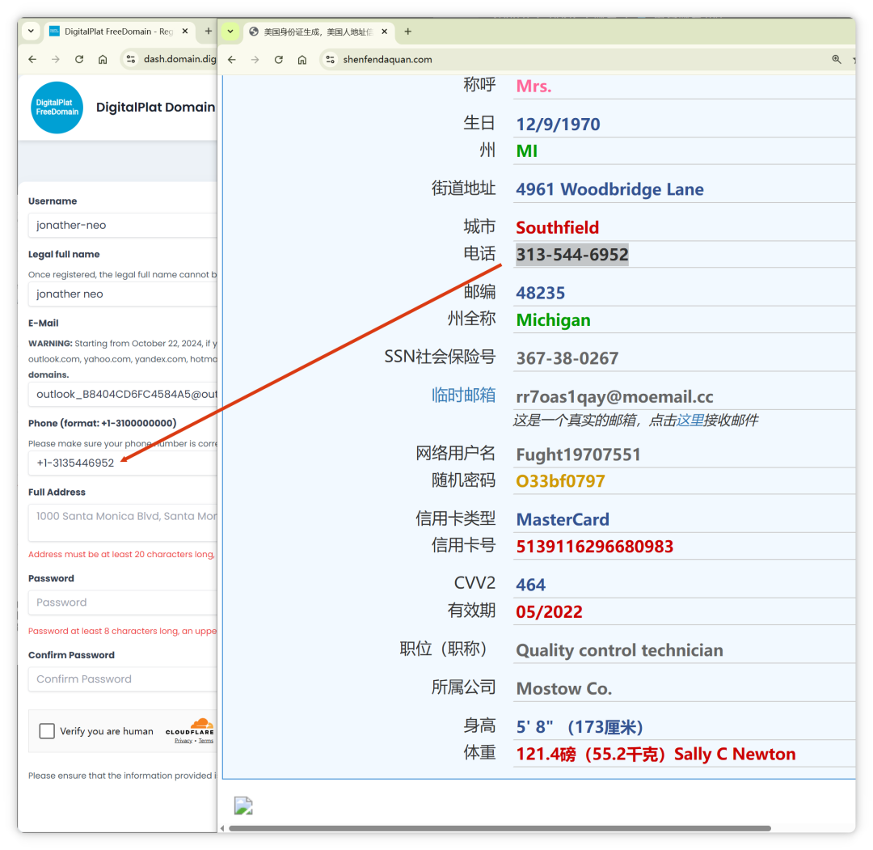
Task: Click home icon in shenfendaquan browser window
Action: click(x=302, y=59)
